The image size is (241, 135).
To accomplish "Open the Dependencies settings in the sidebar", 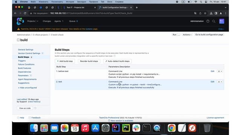I will (24, 72).
